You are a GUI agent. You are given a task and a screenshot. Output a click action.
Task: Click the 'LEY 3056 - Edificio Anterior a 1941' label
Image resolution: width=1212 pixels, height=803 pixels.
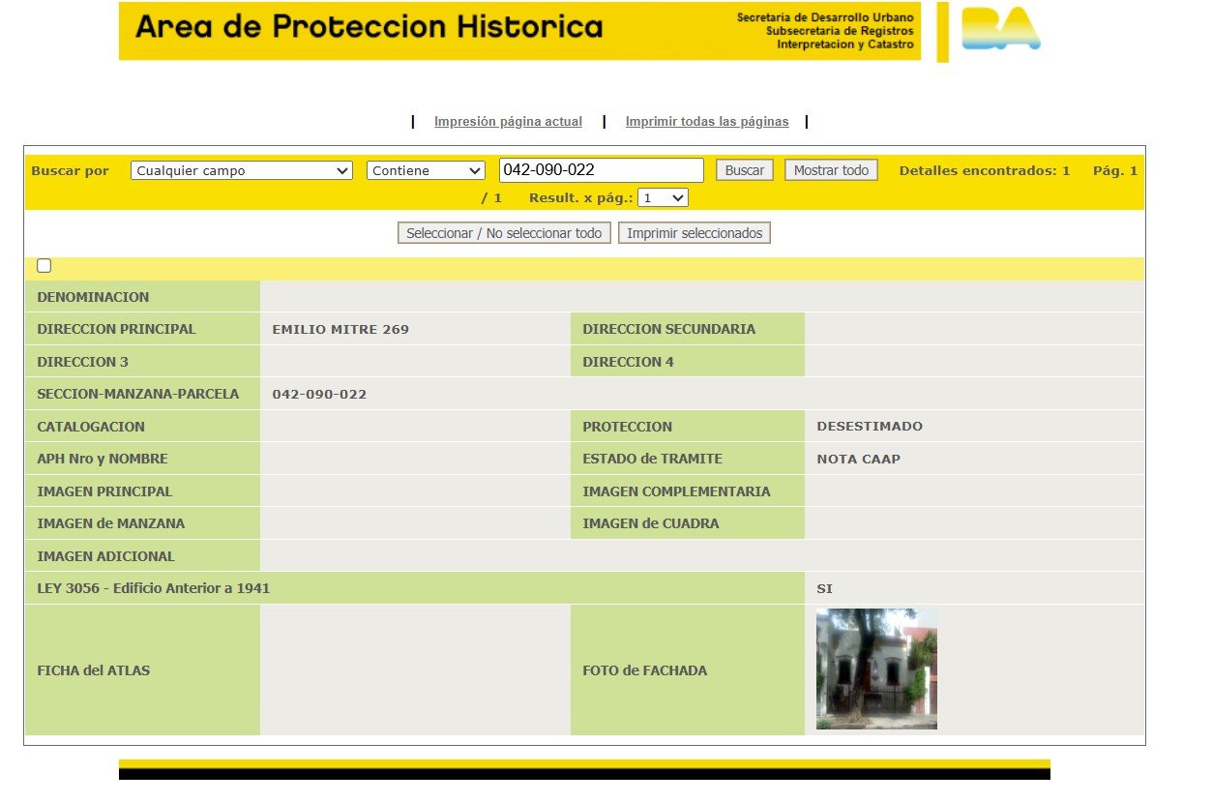click(154, 588)
